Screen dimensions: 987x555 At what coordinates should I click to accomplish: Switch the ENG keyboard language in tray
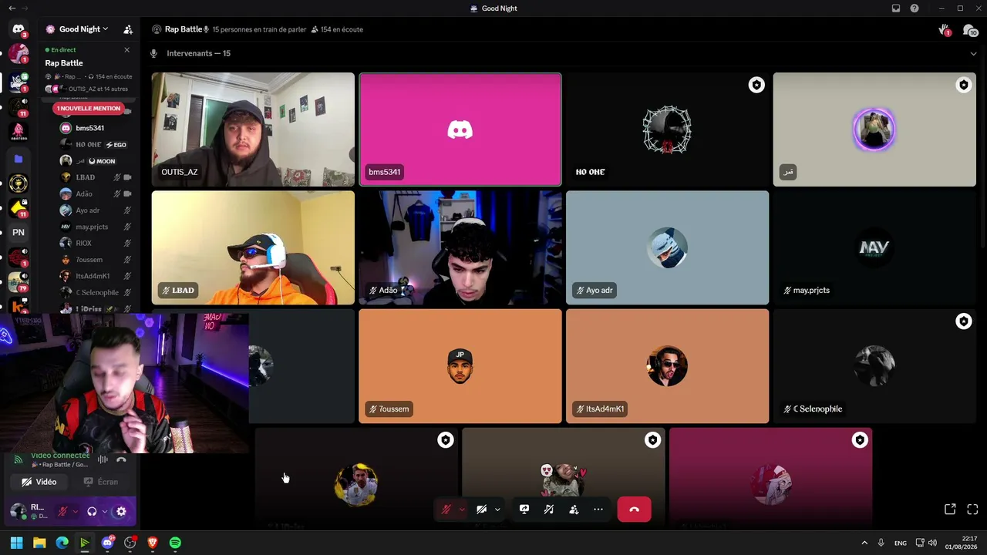coord(901,543)
